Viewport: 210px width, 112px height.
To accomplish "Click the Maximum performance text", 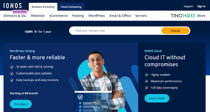I will tap(166, 81).
